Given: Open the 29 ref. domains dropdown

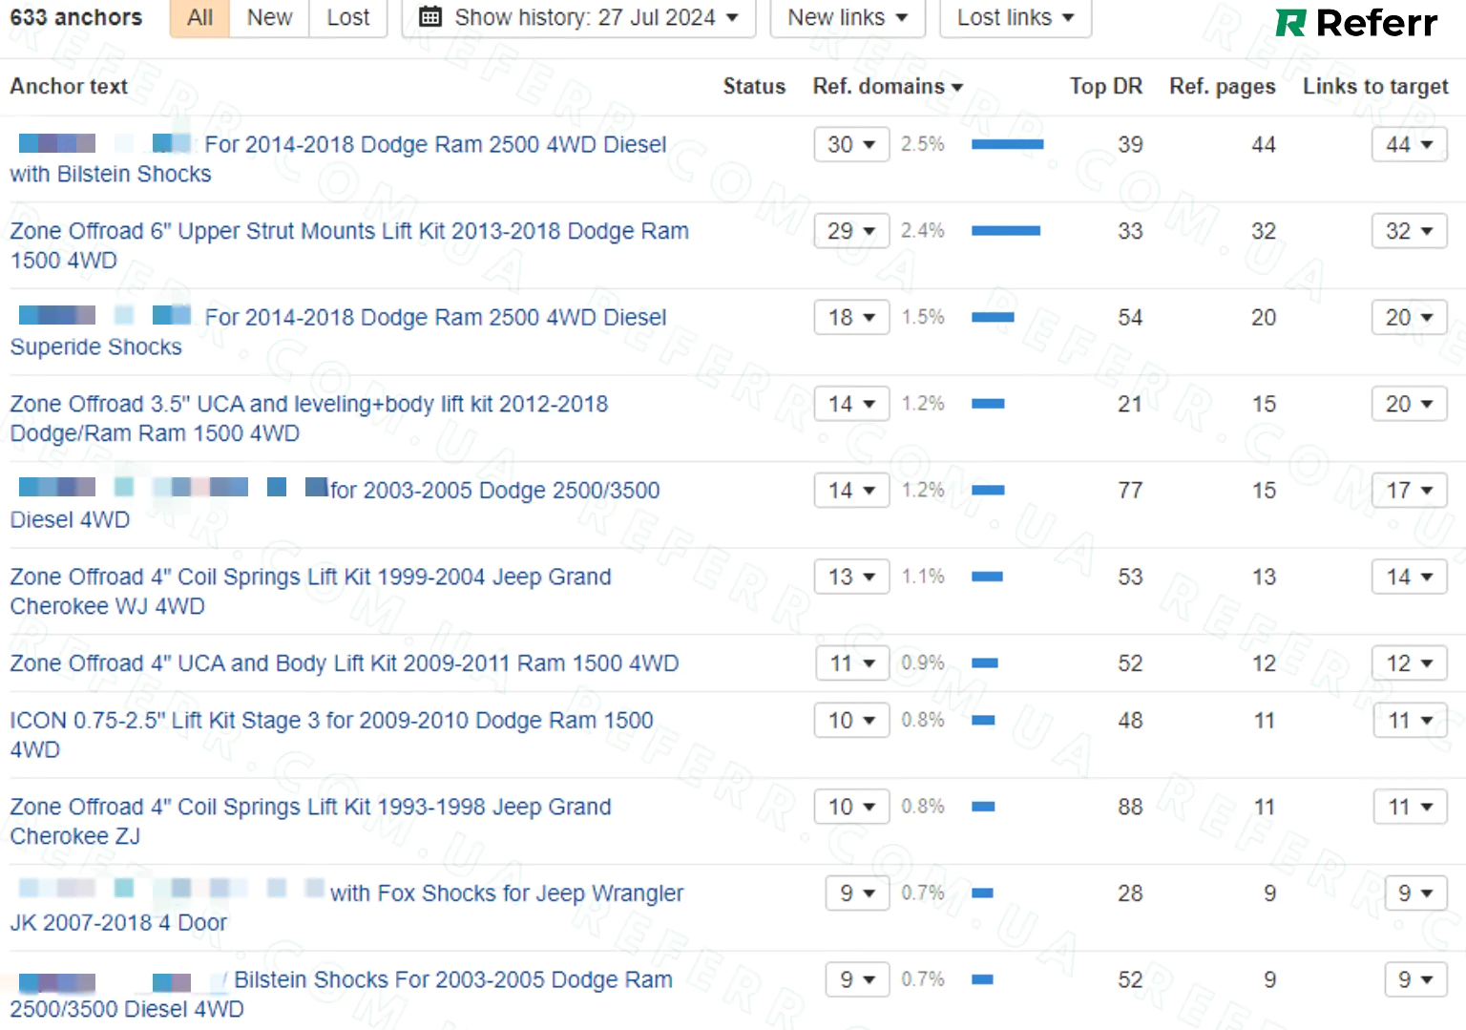Looking at the screenshot, I should (850, 231).
